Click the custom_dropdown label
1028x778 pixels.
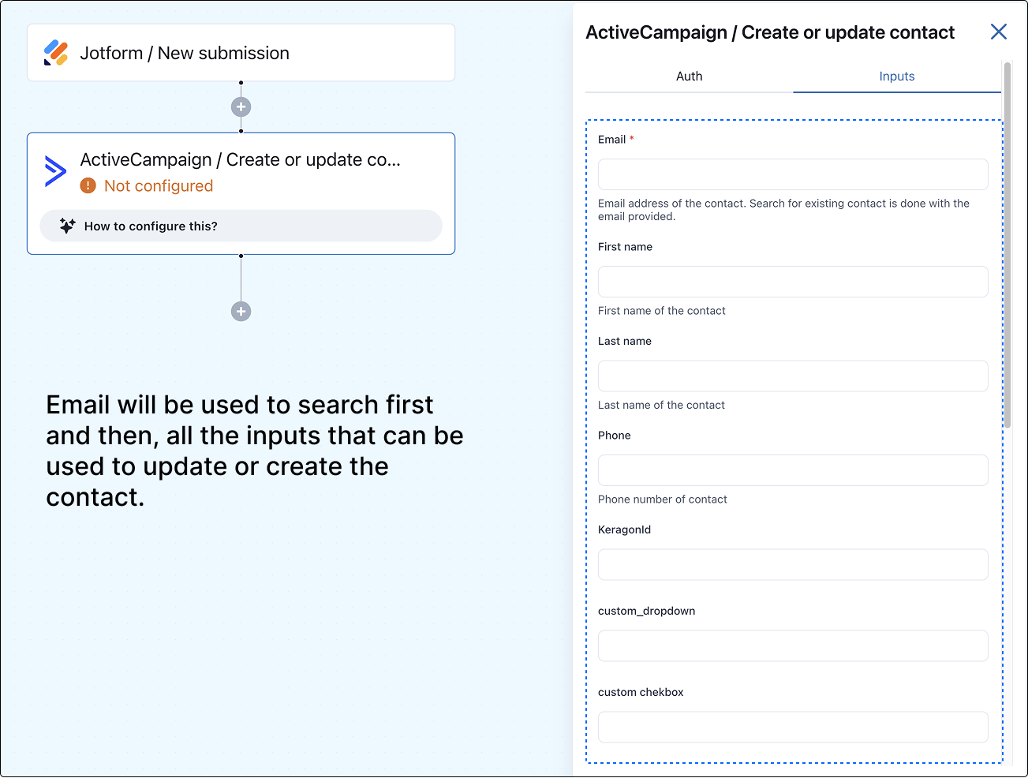click(646, 611)
